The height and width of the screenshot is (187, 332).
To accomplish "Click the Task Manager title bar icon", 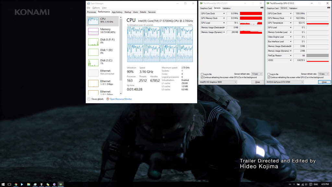I will click(89, 3).
